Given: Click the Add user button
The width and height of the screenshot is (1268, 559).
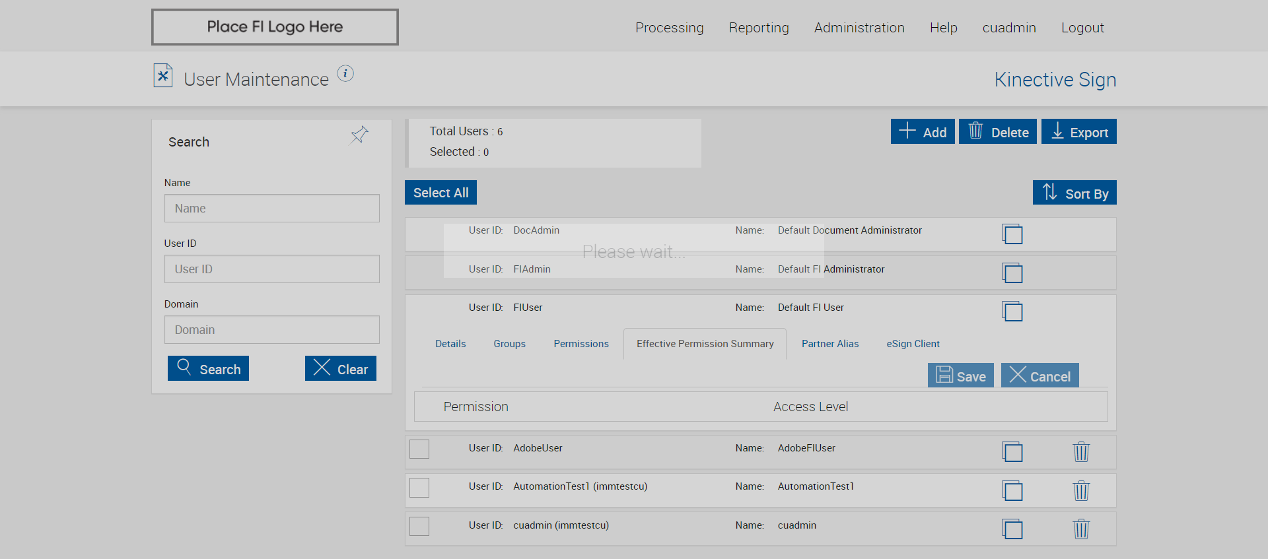Looking at the screenshot, I should pos(922,132).
